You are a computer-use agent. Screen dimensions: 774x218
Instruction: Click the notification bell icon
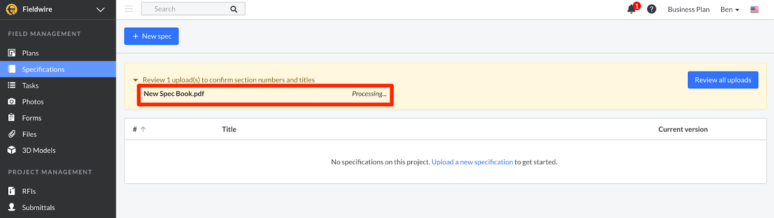631,9
